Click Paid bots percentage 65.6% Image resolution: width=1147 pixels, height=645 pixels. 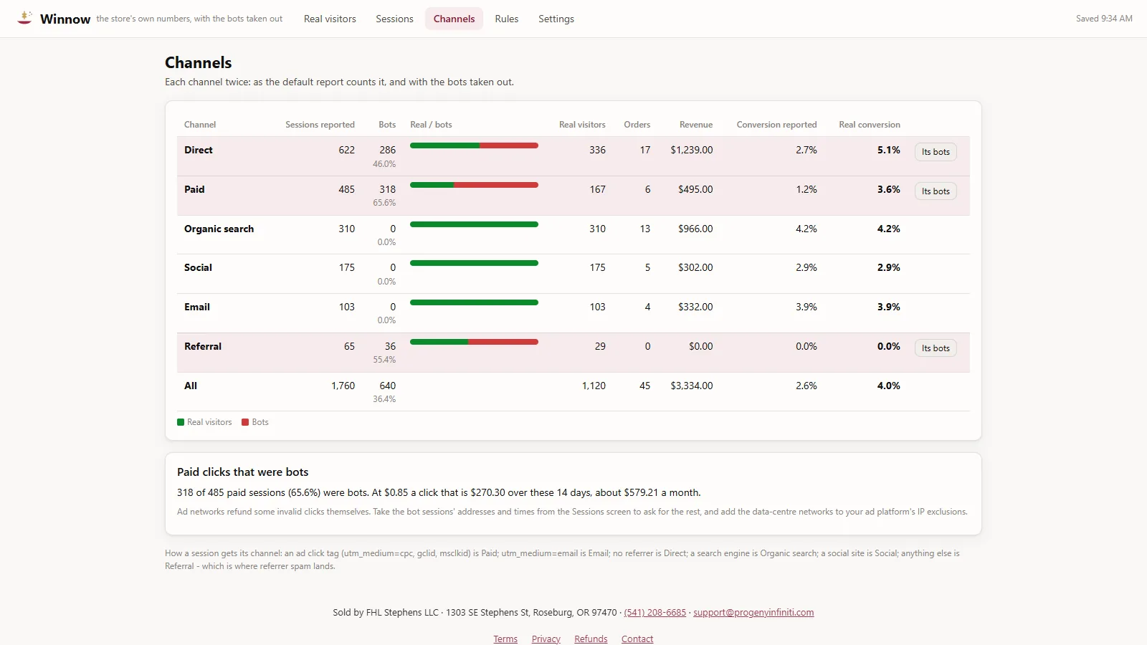coord(384,203)
